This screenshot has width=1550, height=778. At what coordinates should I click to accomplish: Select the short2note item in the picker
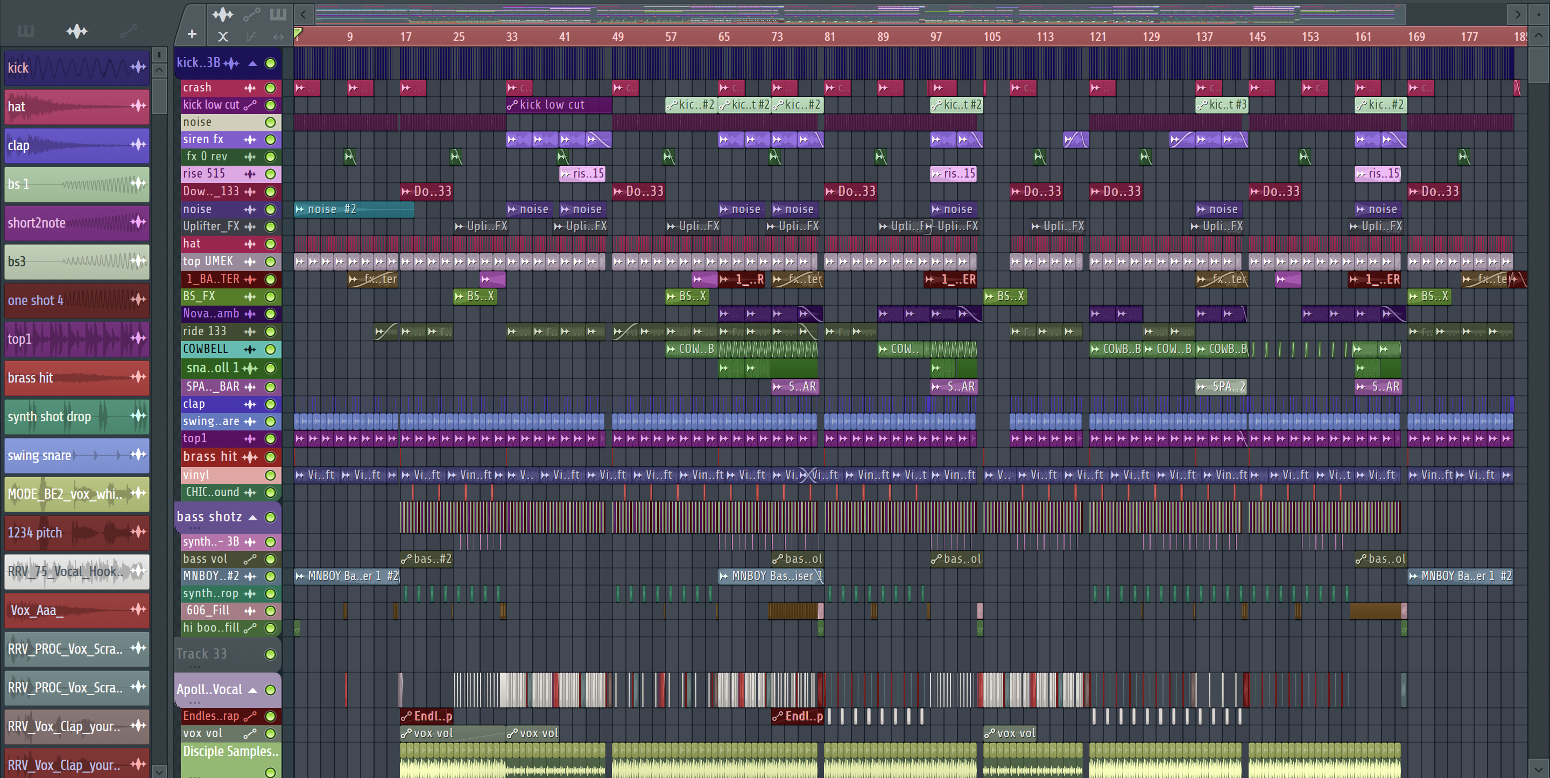pos(77,223)
